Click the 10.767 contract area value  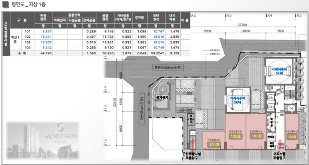point(159,31)
